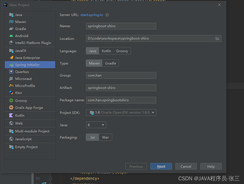Click the Name input field
This screenshot has width=244, height=184.
[121, 26]
